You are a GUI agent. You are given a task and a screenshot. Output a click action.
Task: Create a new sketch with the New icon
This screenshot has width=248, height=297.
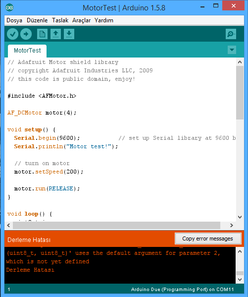click(42, 34)
